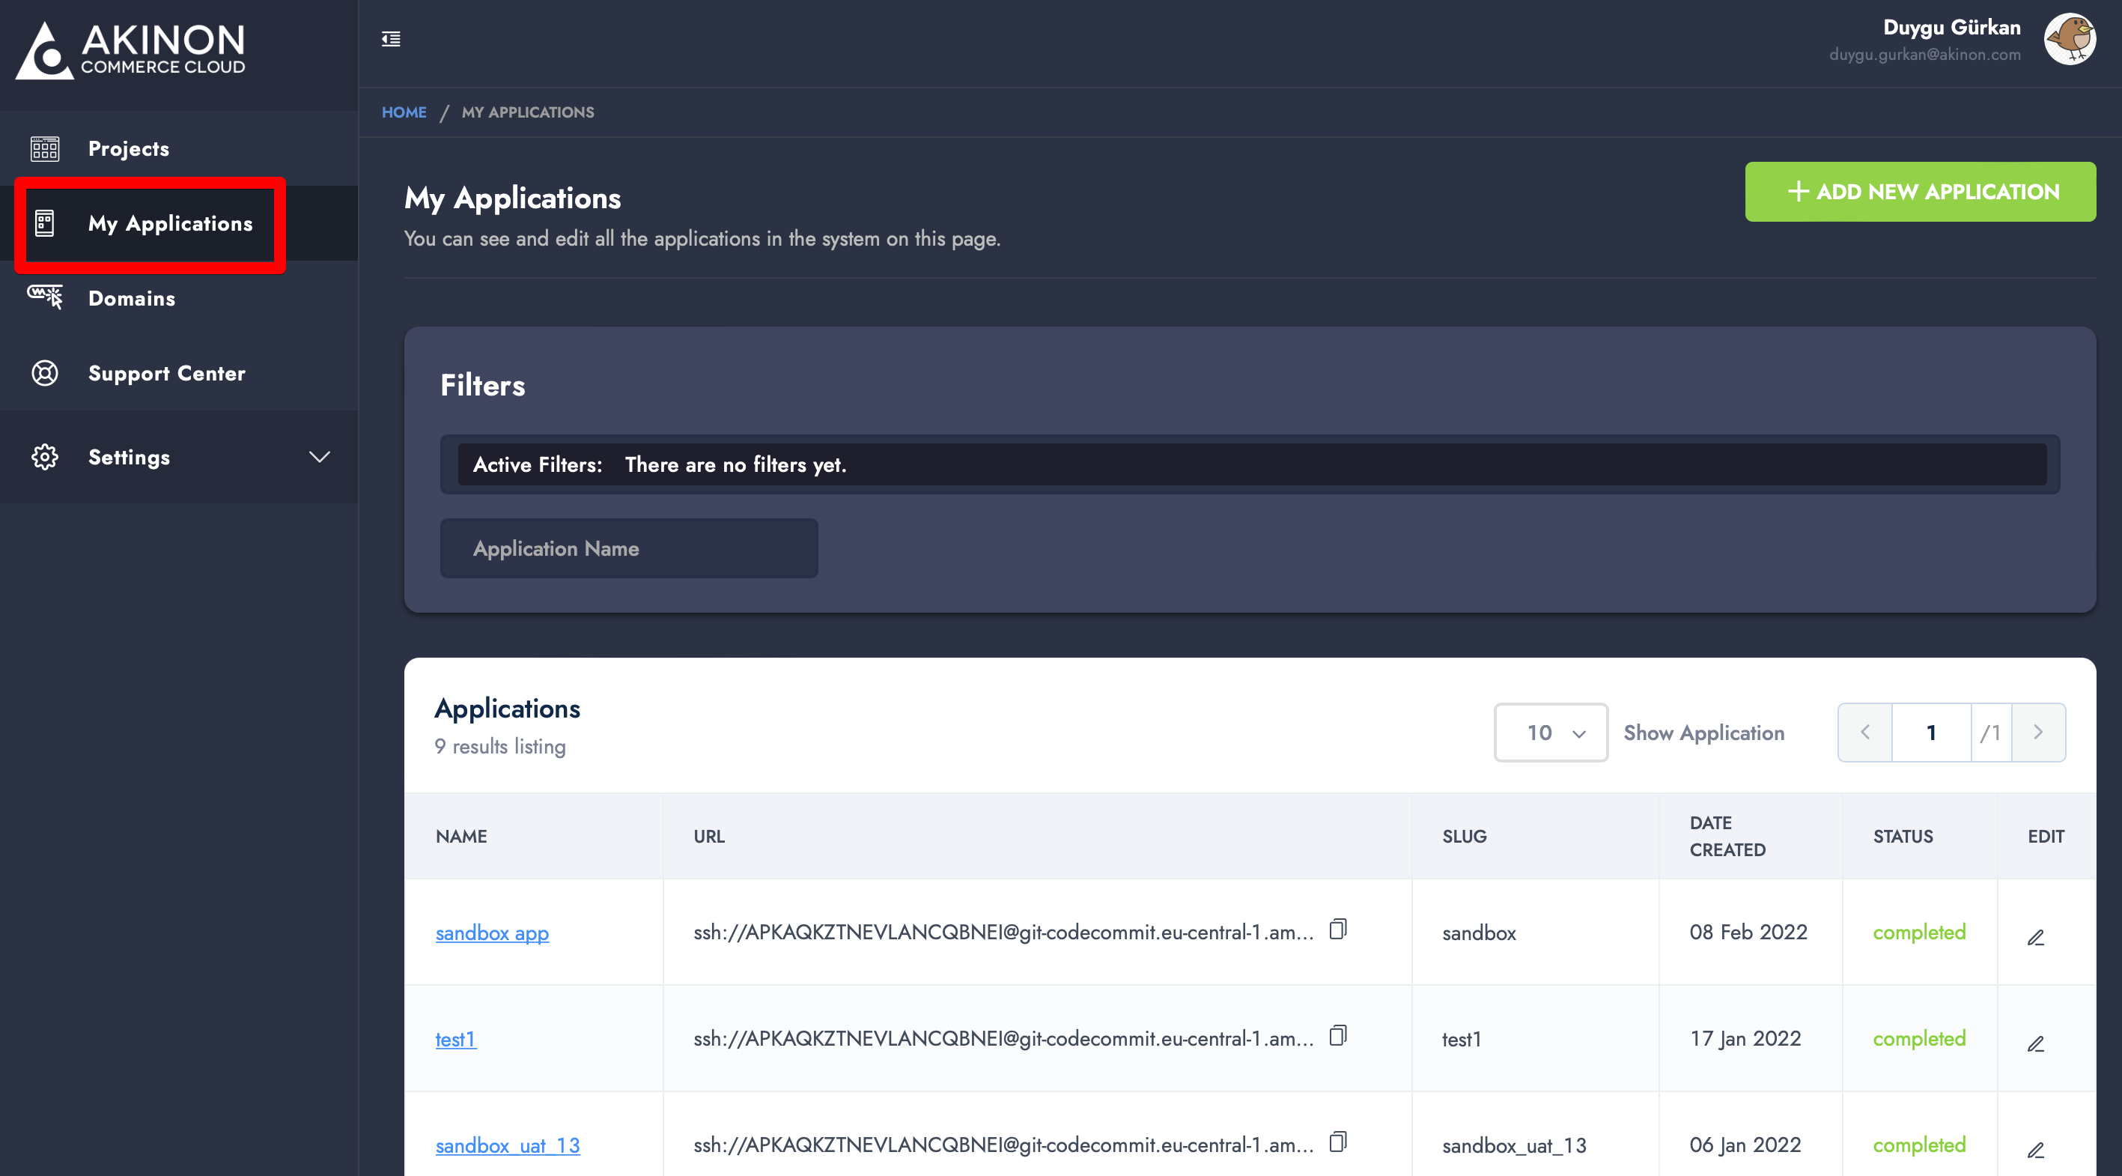
Task: Click the completed status for sandbox app
Action: tap(1918, 932)
